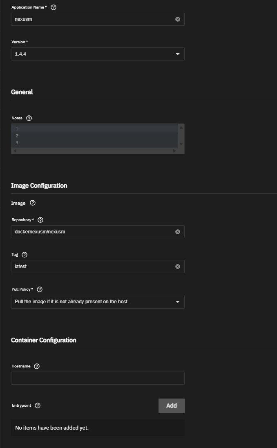Click the Repository input field
This screenshot has height=448, width=277.
[98, 232]
